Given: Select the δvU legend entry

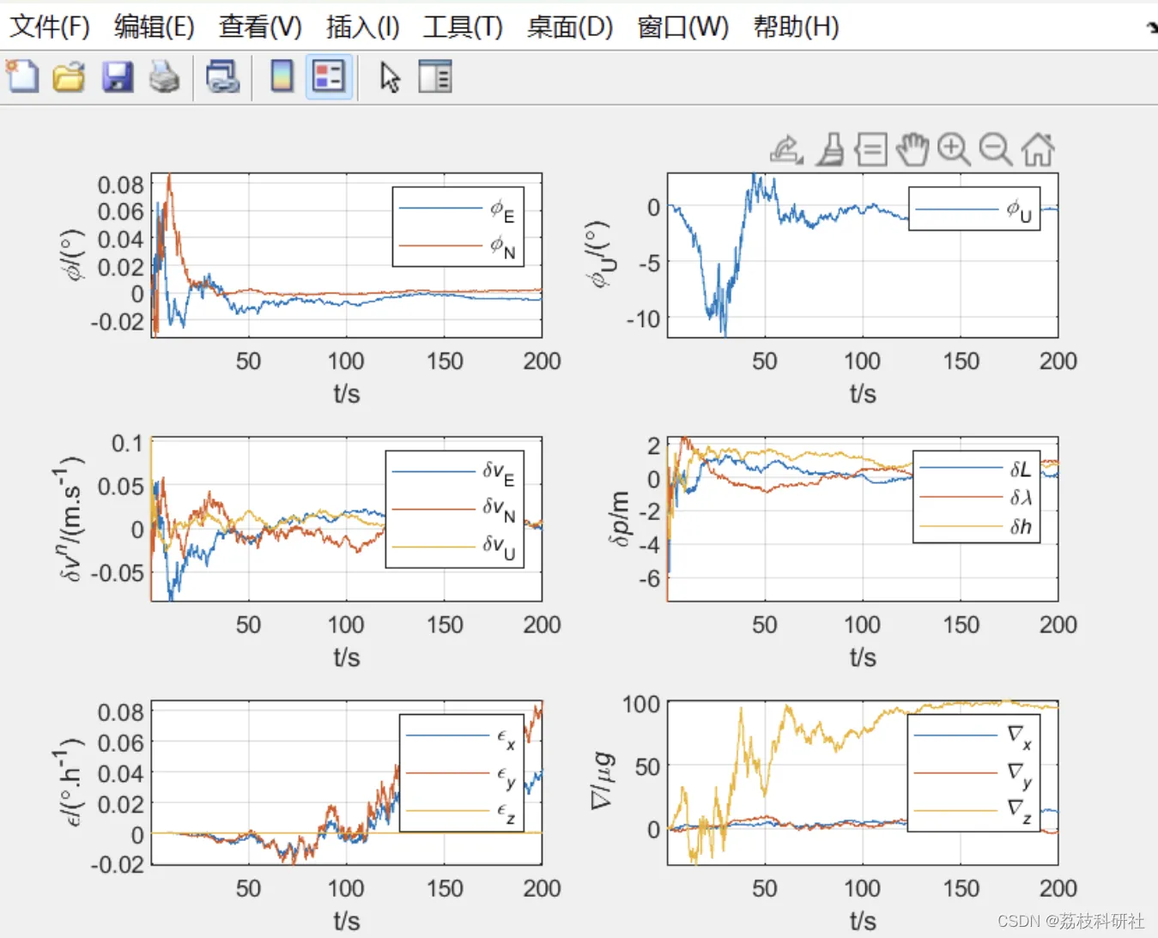Looking at the screenshot, I should [453, 547].
